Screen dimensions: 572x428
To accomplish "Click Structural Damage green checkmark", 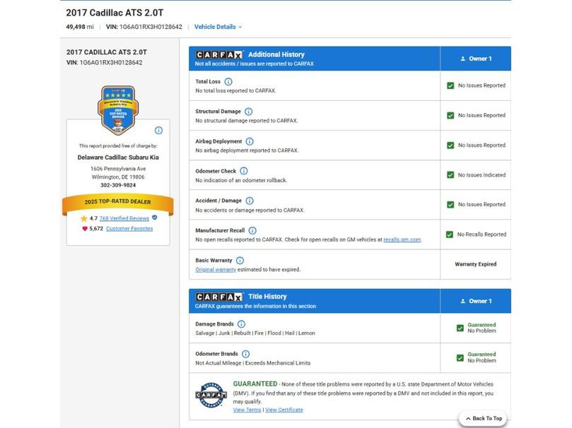I will pos(450,115).
